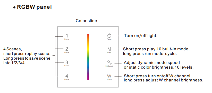
Task: Click the red top of the color slide
Action: [88, 35]
